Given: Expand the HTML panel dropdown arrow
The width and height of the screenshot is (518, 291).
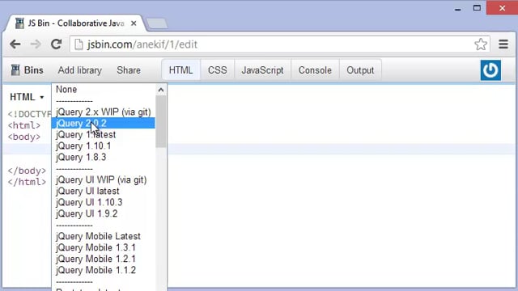Looking at the screenshot, I should [x=41, y=97].
